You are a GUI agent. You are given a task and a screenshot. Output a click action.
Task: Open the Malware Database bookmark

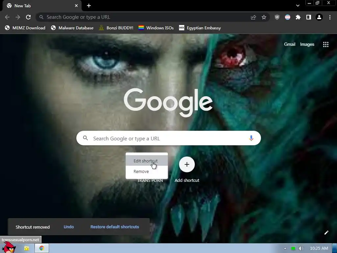(72, 28)
